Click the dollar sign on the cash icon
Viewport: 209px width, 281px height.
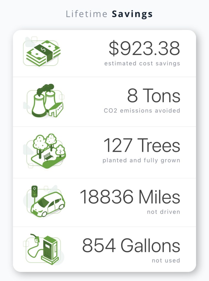(43, 49)
